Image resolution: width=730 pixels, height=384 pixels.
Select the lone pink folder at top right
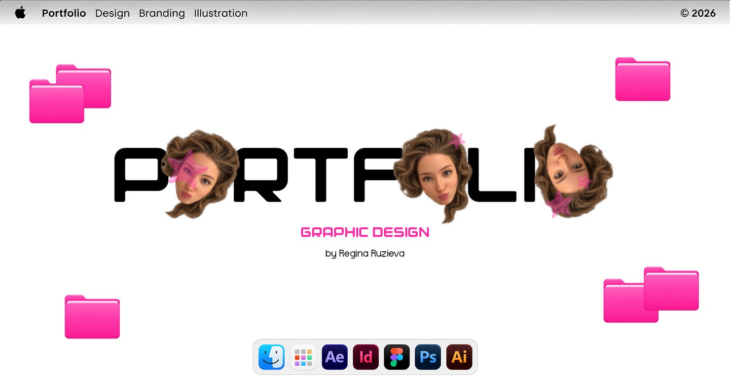coord(643,79)
